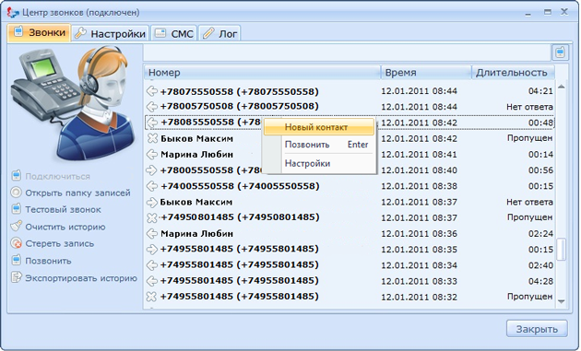Click Позвонить link in sidebar
Image resolution: width=581 pixels, height=351 pixels.
pyautogui.click(x=48, y=261)
